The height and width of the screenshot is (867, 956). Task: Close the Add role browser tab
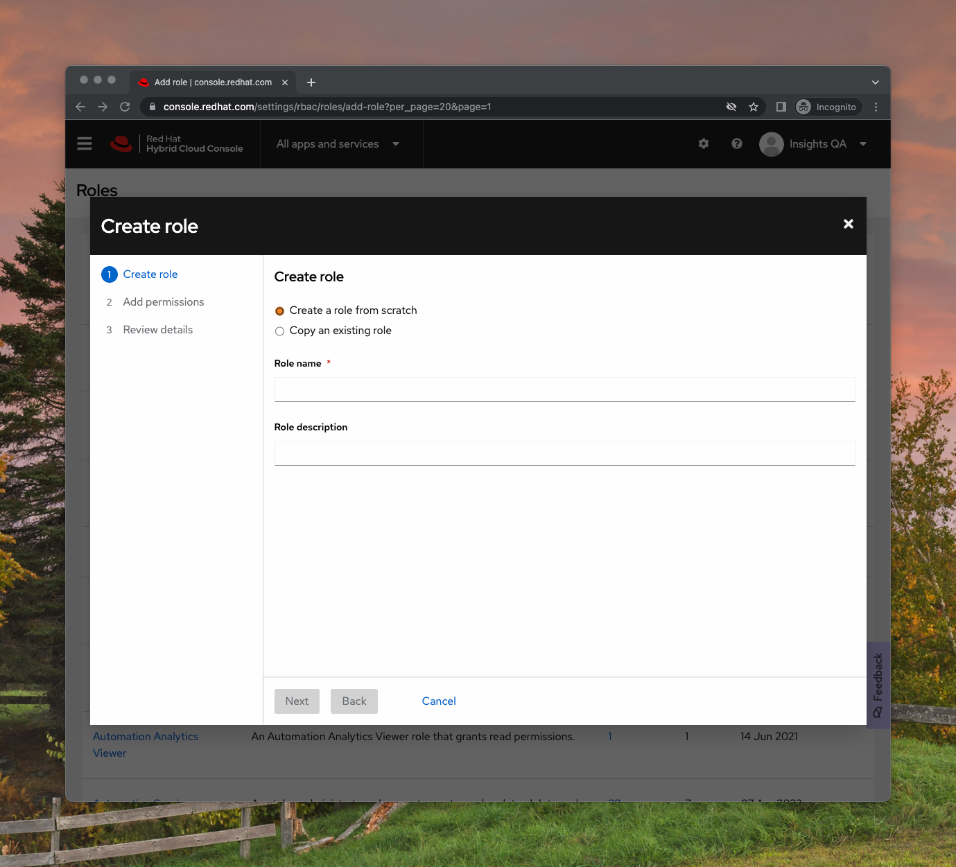pos(285,82)
